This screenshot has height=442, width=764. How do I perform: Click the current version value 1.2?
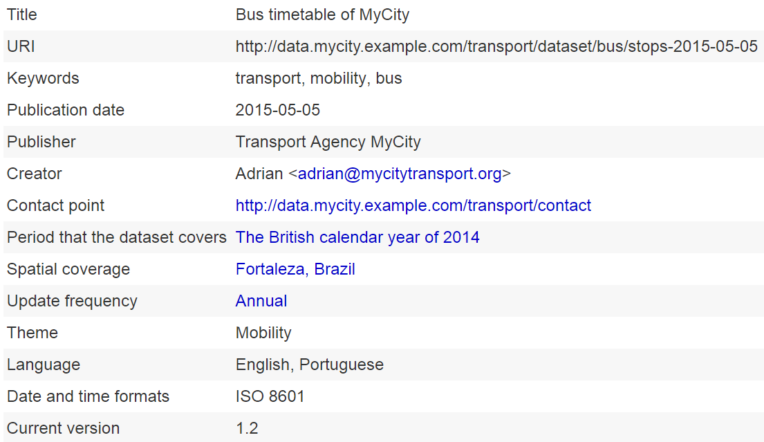(x=247, y=428)
